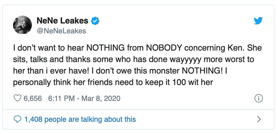Screen dimensions: 278x134
Task: Click the reply speech bubble icon
Action: (x=17, y=119)
